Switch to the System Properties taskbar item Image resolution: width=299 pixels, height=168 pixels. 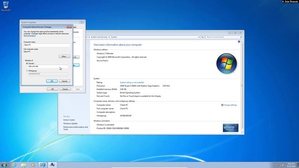[x=52, y=165]
